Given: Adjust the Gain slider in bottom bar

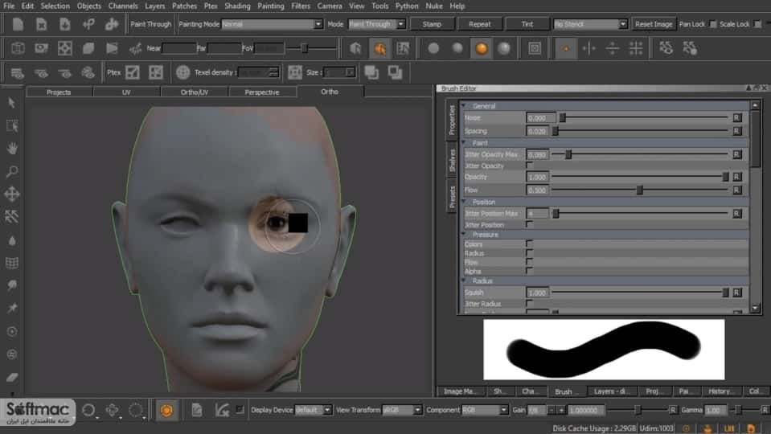Looking at the screenshot, I should (638, 410).
